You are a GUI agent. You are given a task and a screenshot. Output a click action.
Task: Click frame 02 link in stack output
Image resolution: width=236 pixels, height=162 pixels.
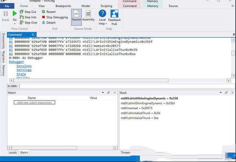11,46
